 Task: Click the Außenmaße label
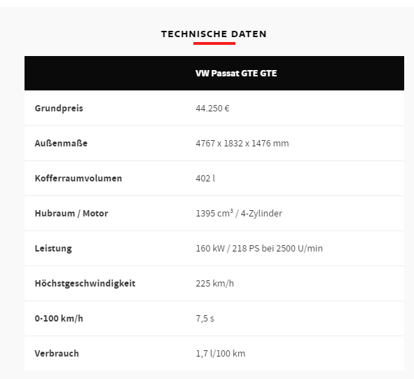pyautogui.click(x=61, y=143)
